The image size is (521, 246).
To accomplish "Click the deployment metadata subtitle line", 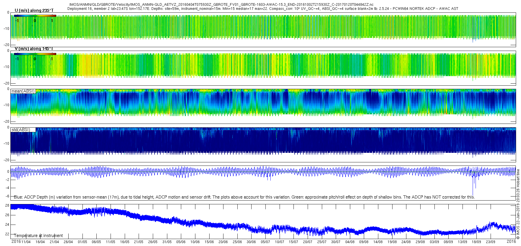I will coord(263,9).
